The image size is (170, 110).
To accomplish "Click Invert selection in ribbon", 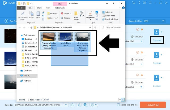I will pyautogui.click(x=110, y=19).
